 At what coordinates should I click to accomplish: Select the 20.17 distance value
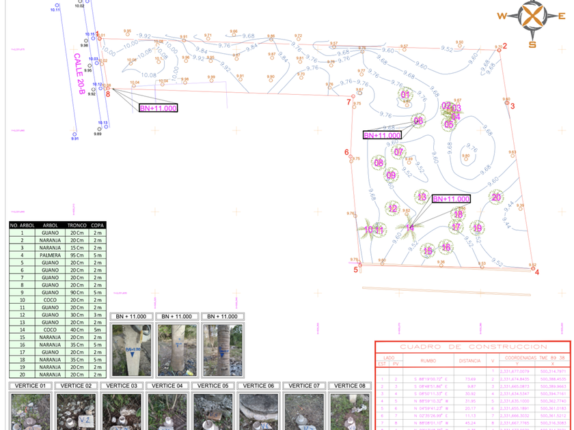(x=470, y=408)
